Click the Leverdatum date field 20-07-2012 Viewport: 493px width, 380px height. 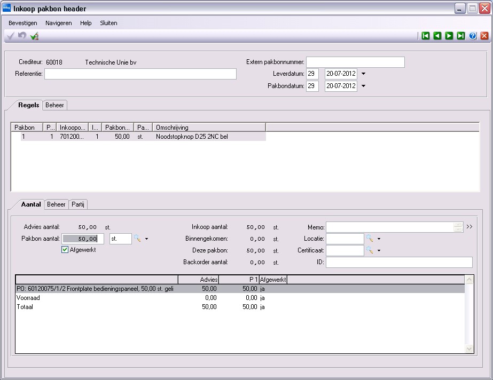(x=341, y=74)
